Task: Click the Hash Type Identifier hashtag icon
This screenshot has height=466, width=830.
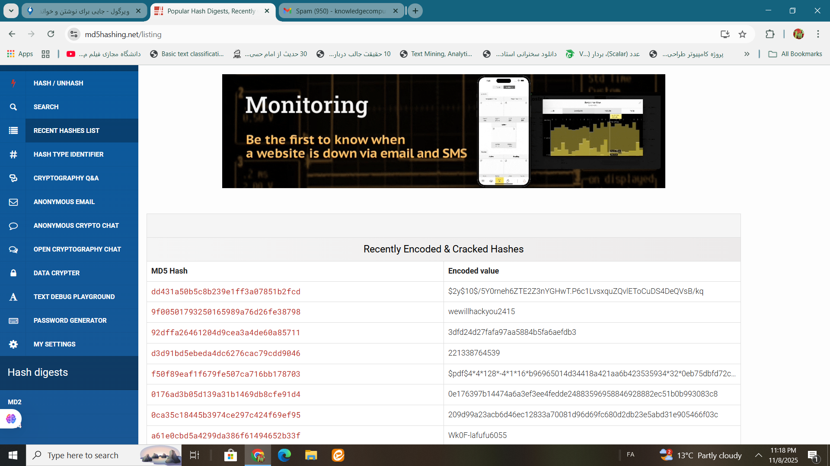Action: (x=13, y=154)
